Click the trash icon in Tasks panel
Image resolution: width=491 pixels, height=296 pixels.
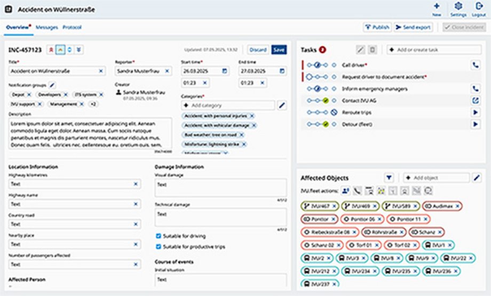(373, 50)
